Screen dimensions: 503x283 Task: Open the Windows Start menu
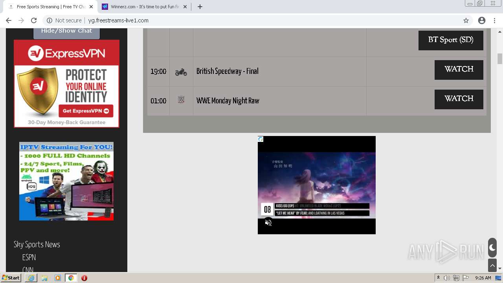[x=11, y=278]
